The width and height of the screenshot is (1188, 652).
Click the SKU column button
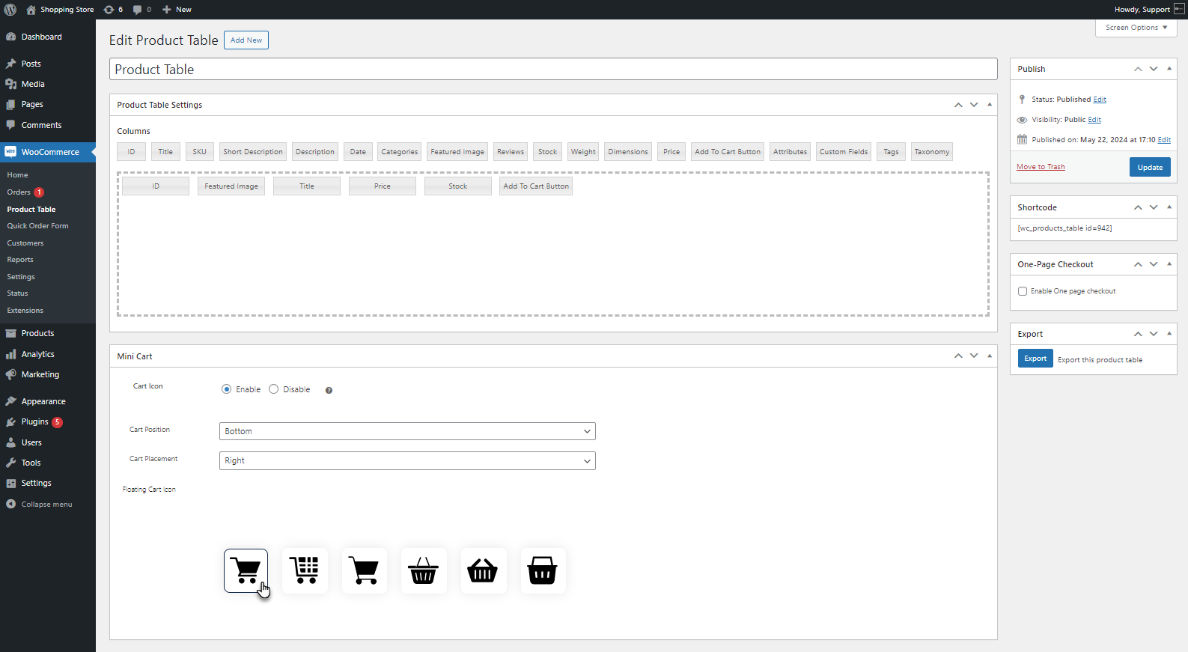point(199,152)
